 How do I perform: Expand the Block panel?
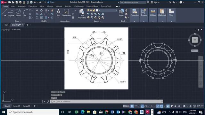pos(124,21)
